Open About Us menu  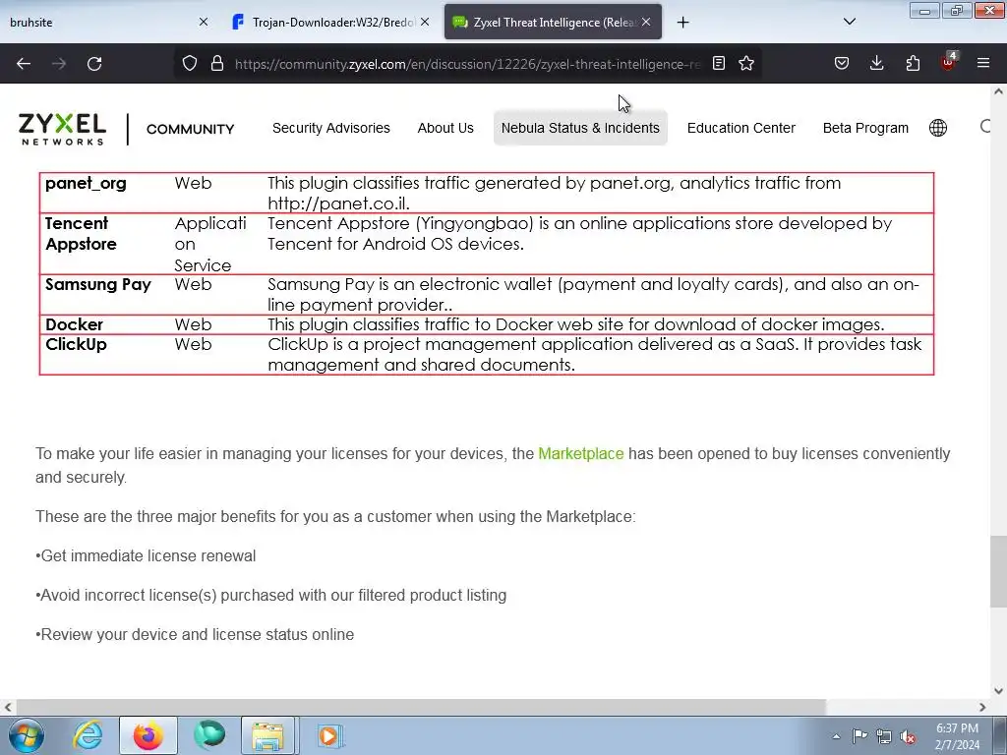[x=445, y=128]
